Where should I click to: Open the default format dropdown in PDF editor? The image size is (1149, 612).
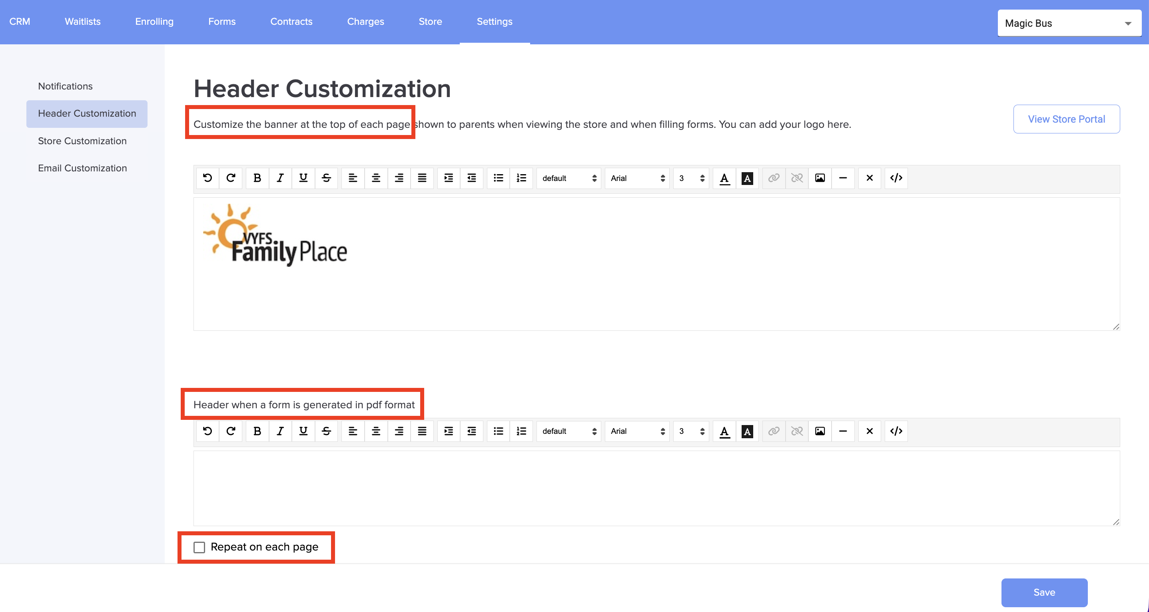568,431
